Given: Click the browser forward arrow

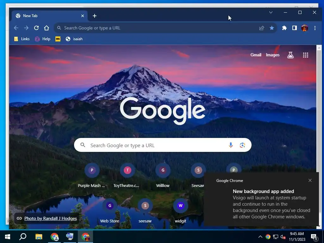Looking at the screenshot, I should (x=26, y=28).
